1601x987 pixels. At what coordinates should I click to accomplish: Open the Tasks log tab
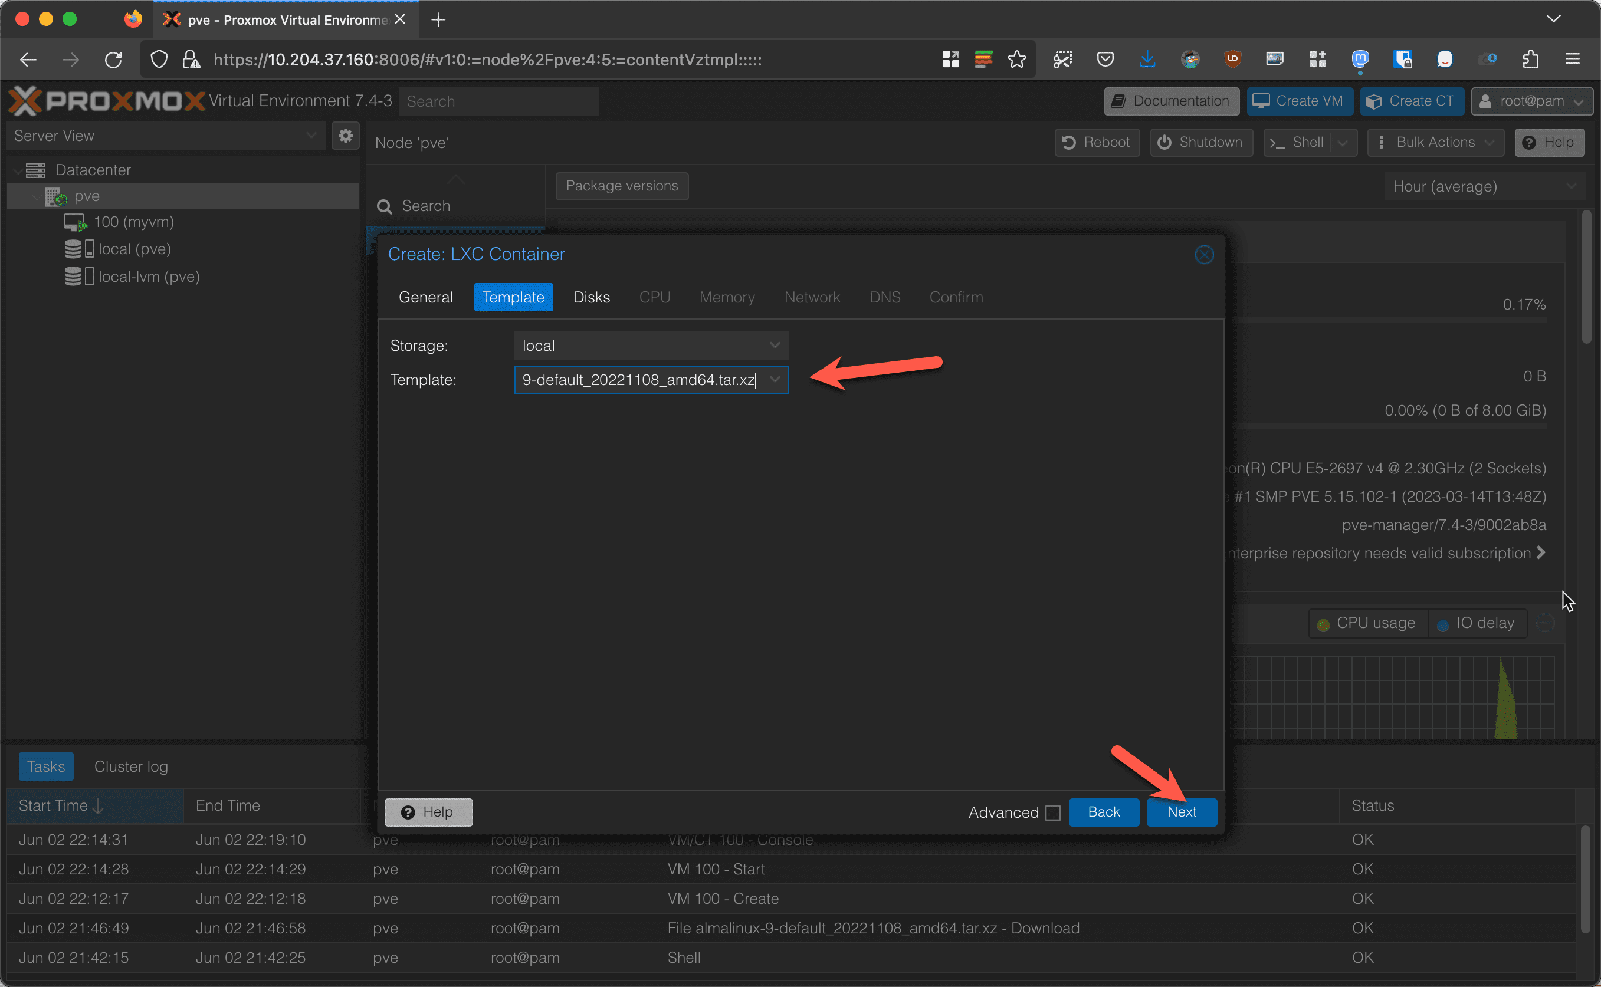[x=45, y=766]
